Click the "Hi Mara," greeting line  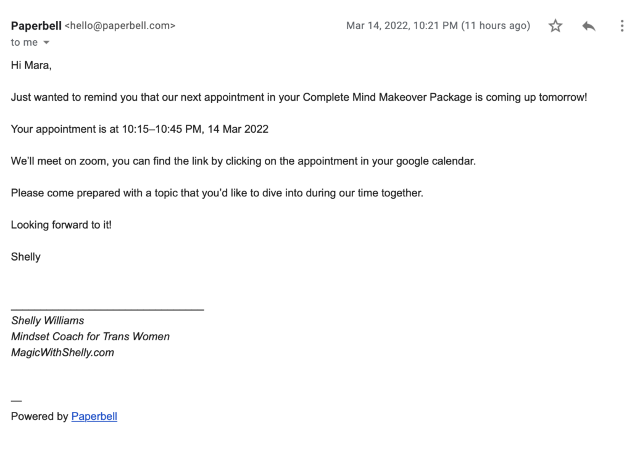(31, 65)
